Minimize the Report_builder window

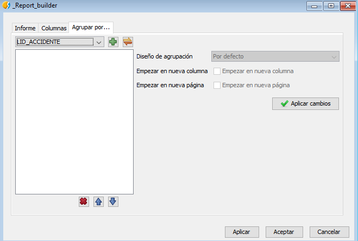(x=315, y=6)
